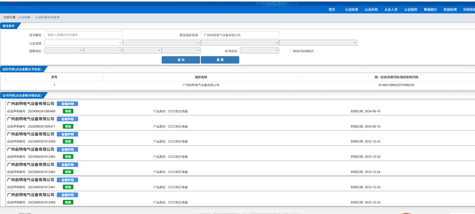Open certificate with number 2024000301005469
Screen dimensions: 475x214
pos(42,111)
